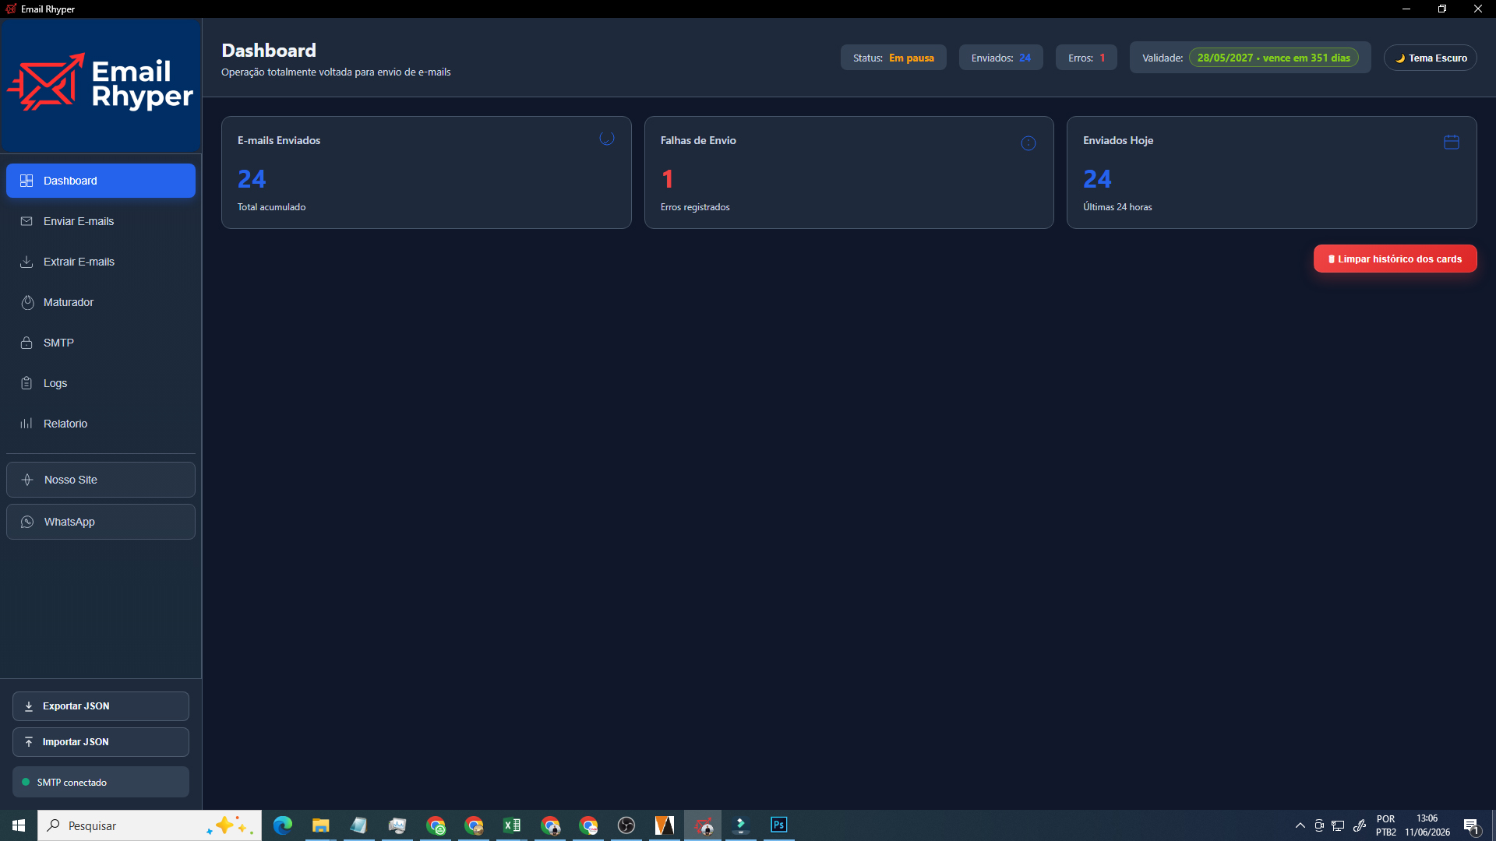Click Limpar histórico dos cards button
Viewport: 1496px width, 841px height.
click(x=1395, y=259)
